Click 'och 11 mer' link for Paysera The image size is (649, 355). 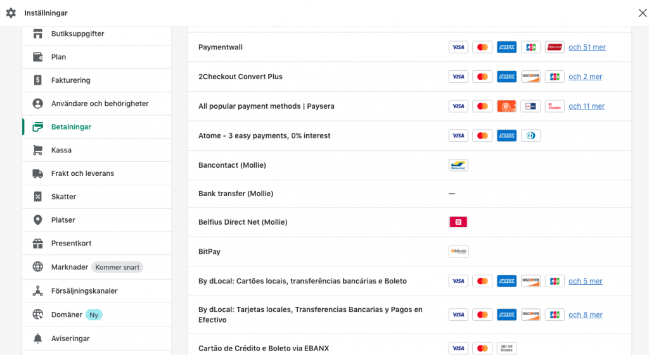tap(586, 106)
